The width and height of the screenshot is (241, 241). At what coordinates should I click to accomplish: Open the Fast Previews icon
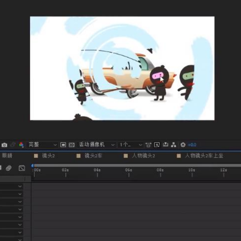point(157,145)
